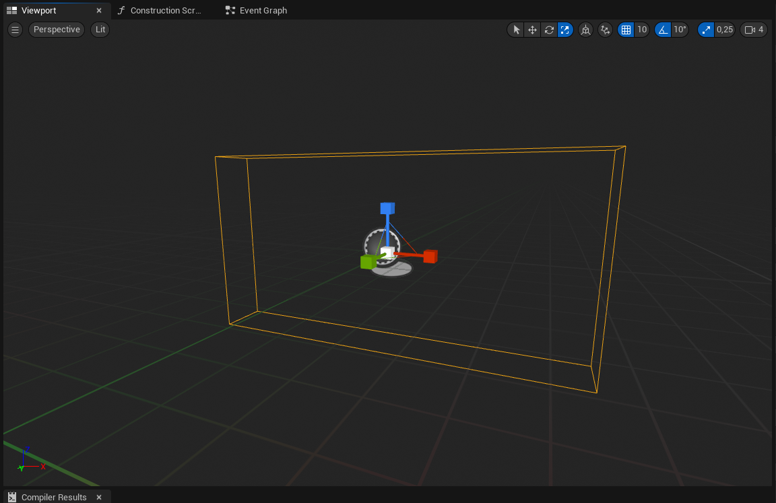
Task: Click the surface snapping icon
Action: [605, 30]
